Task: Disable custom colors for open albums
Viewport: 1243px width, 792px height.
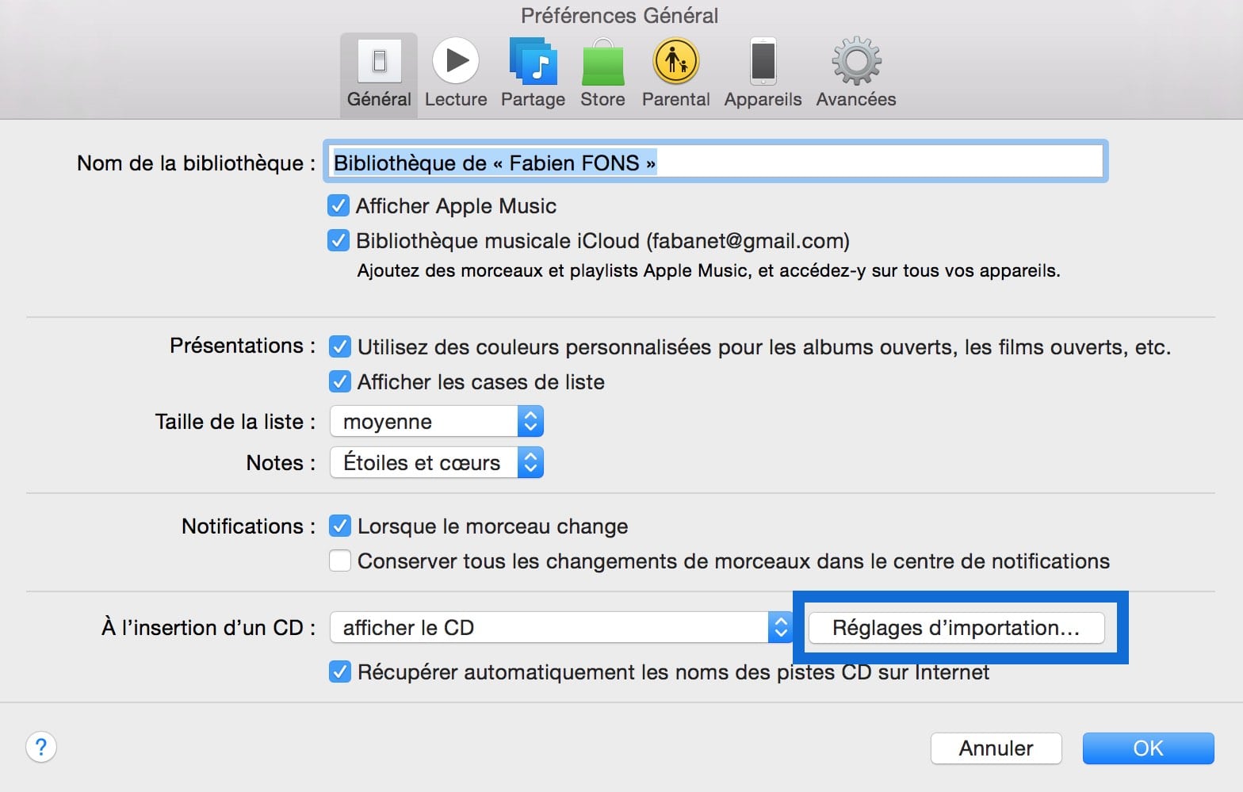Action: coord(340,346)
